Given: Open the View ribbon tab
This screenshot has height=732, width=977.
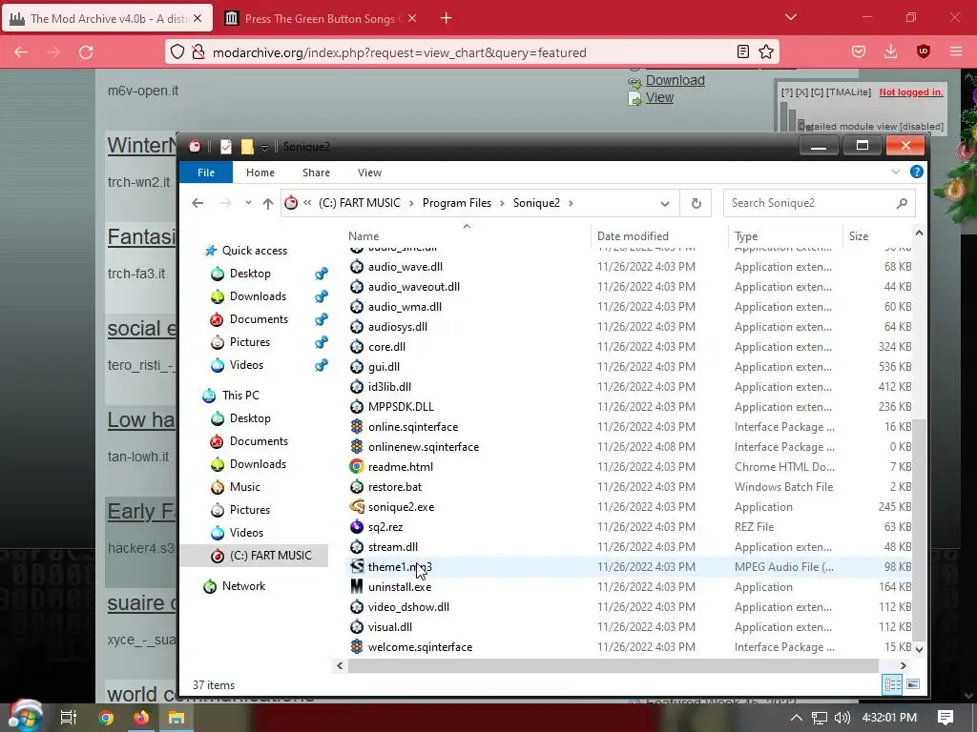Looking at the screenshot, I should pos(369,173).
